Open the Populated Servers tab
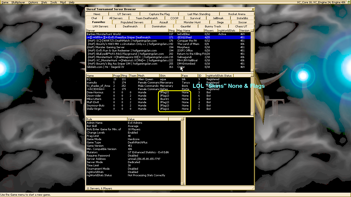 [x=132, y=22]
